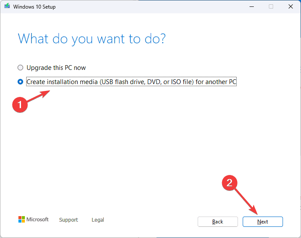Screen dimensions: 301x238
Task: Click the 'Upgrade this PC now' label text
Action: pos(56,68)
